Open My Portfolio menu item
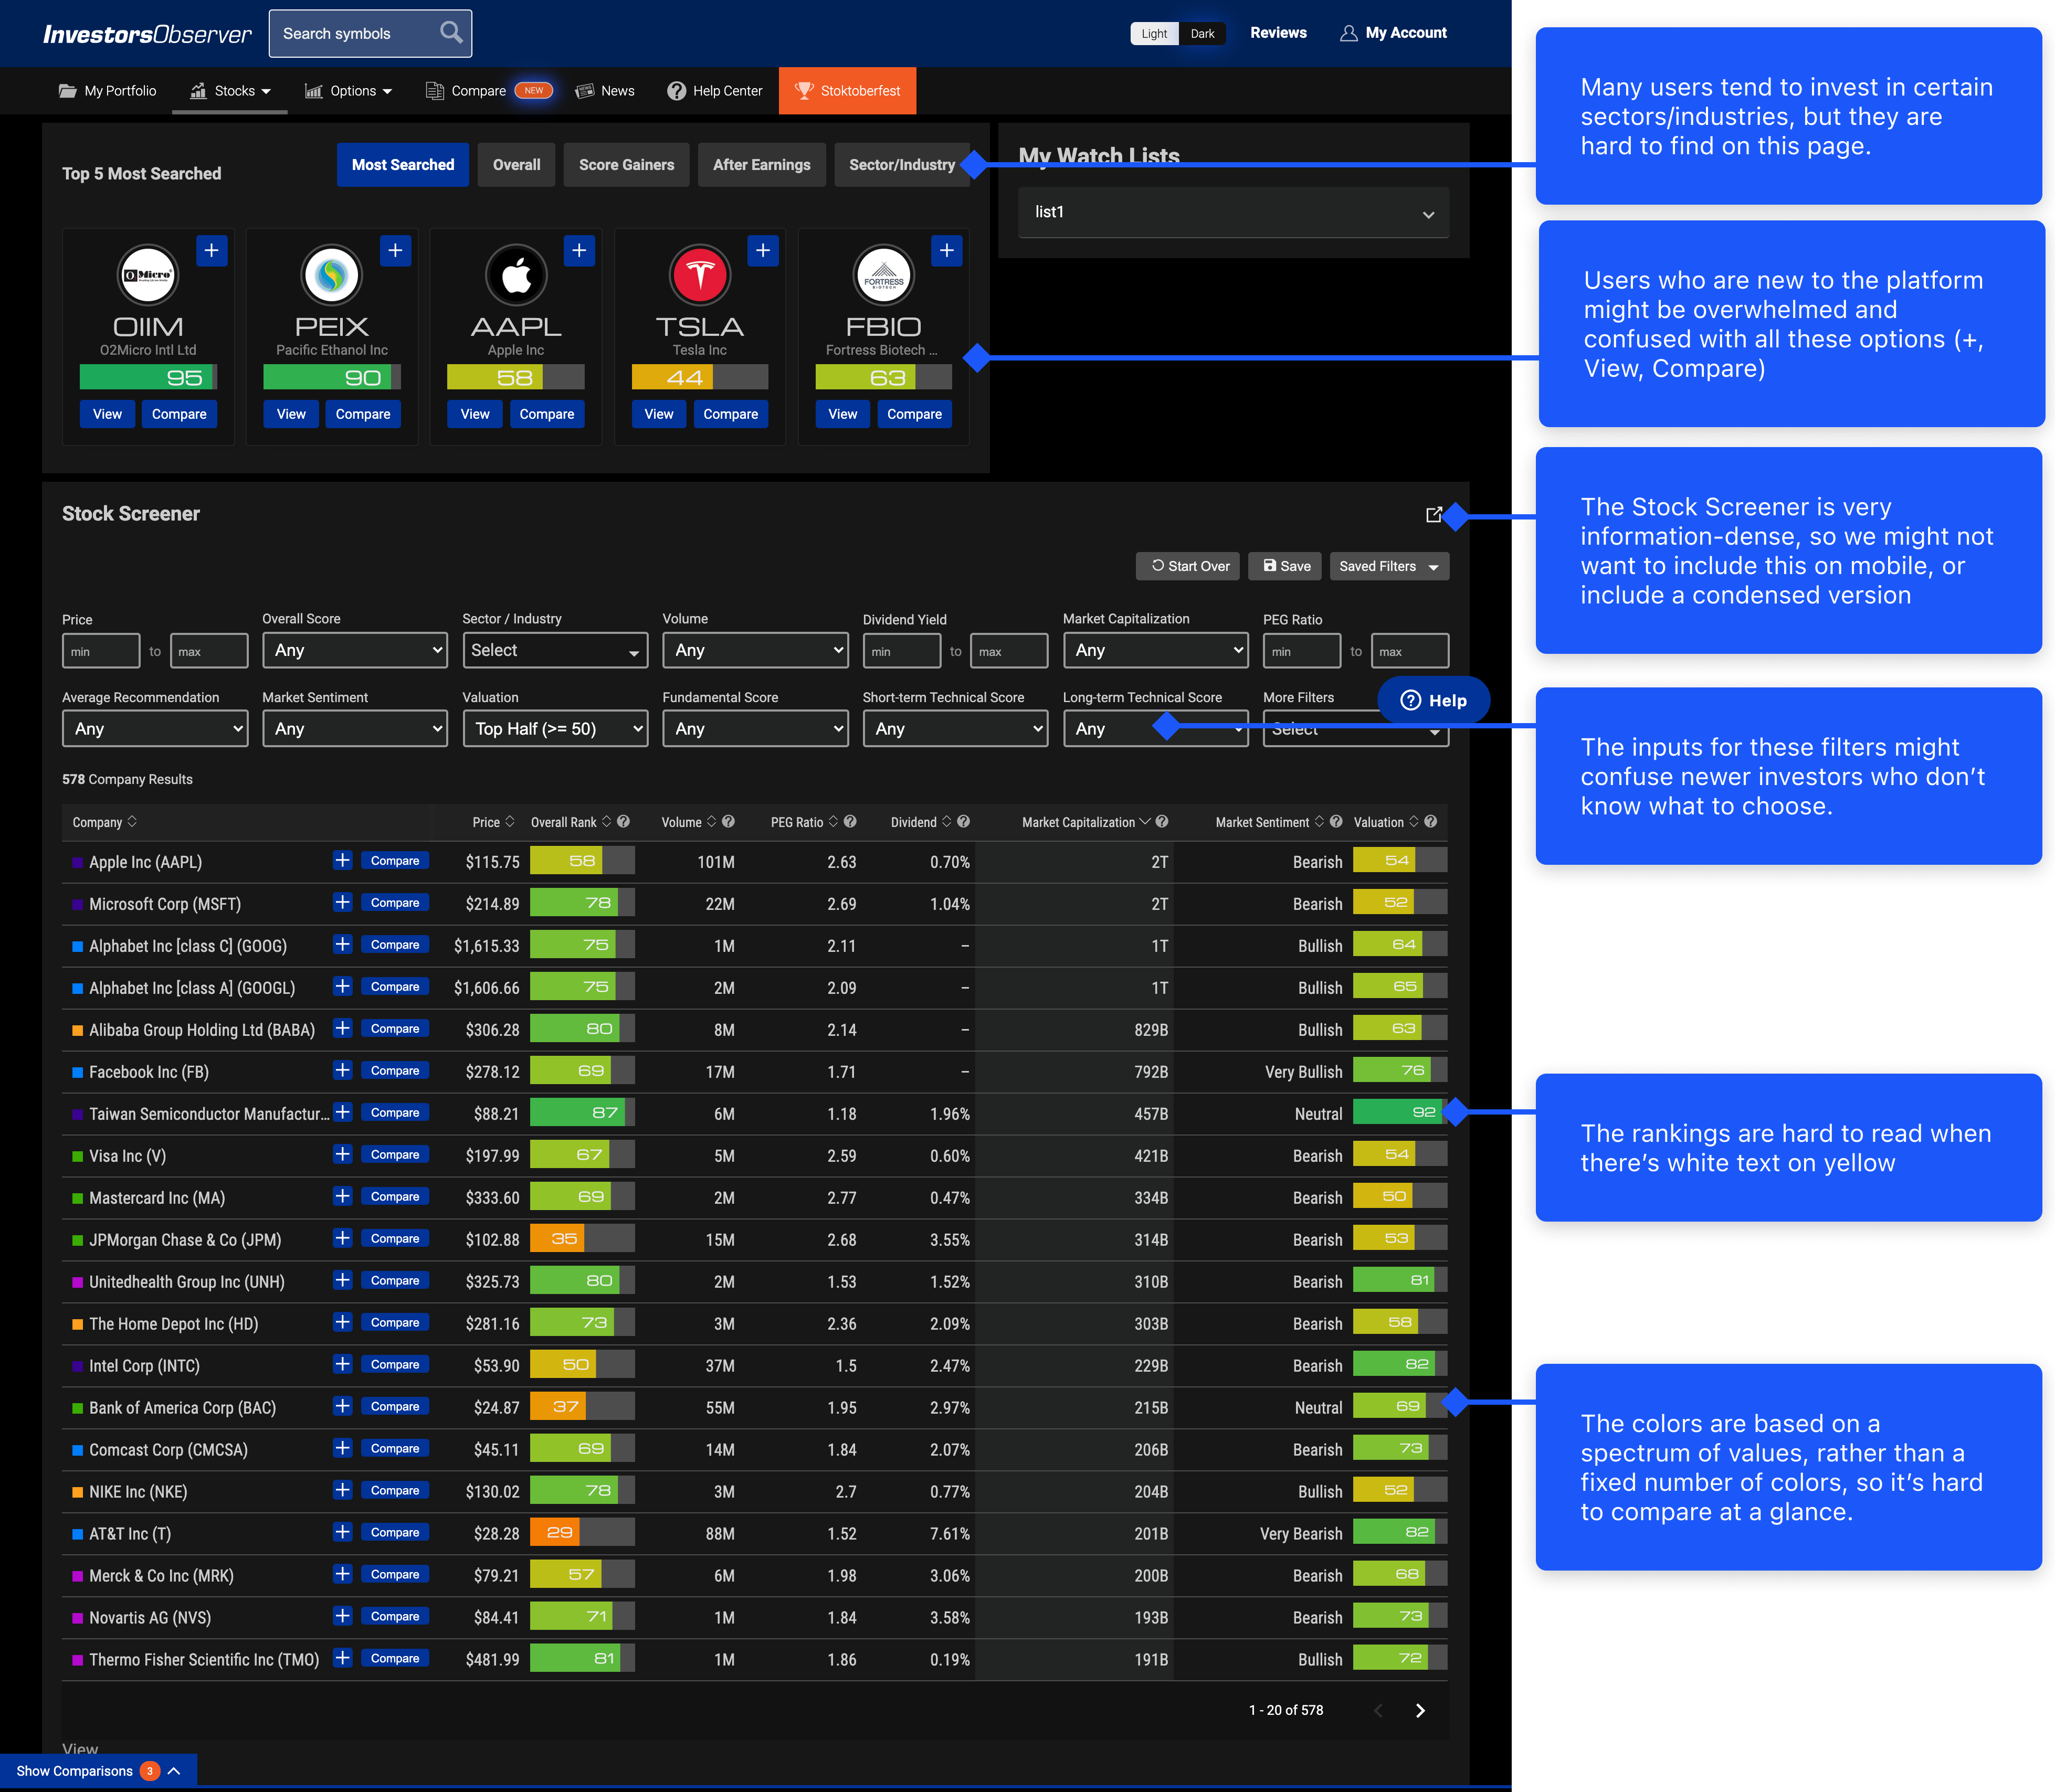2055x1792 pixels. [108, 91]
